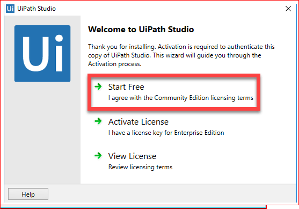Click the red highlighted border around Start Free
The height and width of the screenshot is (209, 299).
tap(174, 76)
